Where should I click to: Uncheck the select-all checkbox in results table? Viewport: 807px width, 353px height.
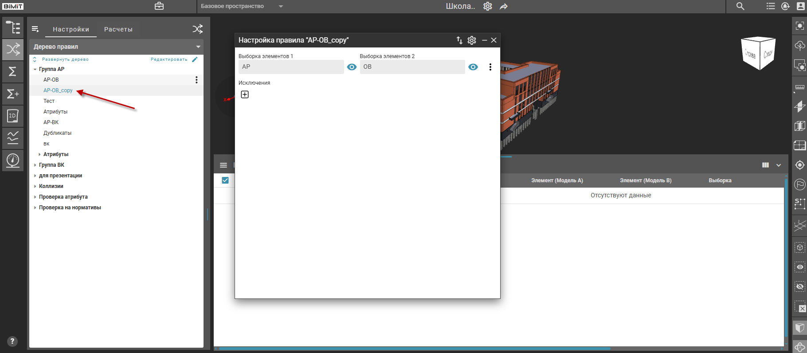(225, 180)
